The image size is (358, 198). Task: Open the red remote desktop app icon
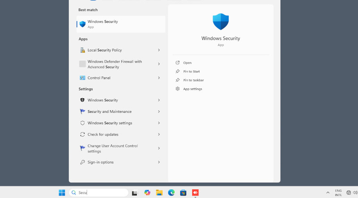pos(195,193)
